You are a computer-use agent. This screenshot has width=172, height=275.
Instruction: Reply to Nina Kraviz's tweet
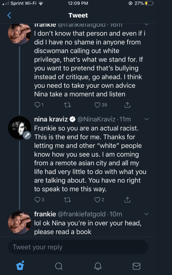[38, 200]
